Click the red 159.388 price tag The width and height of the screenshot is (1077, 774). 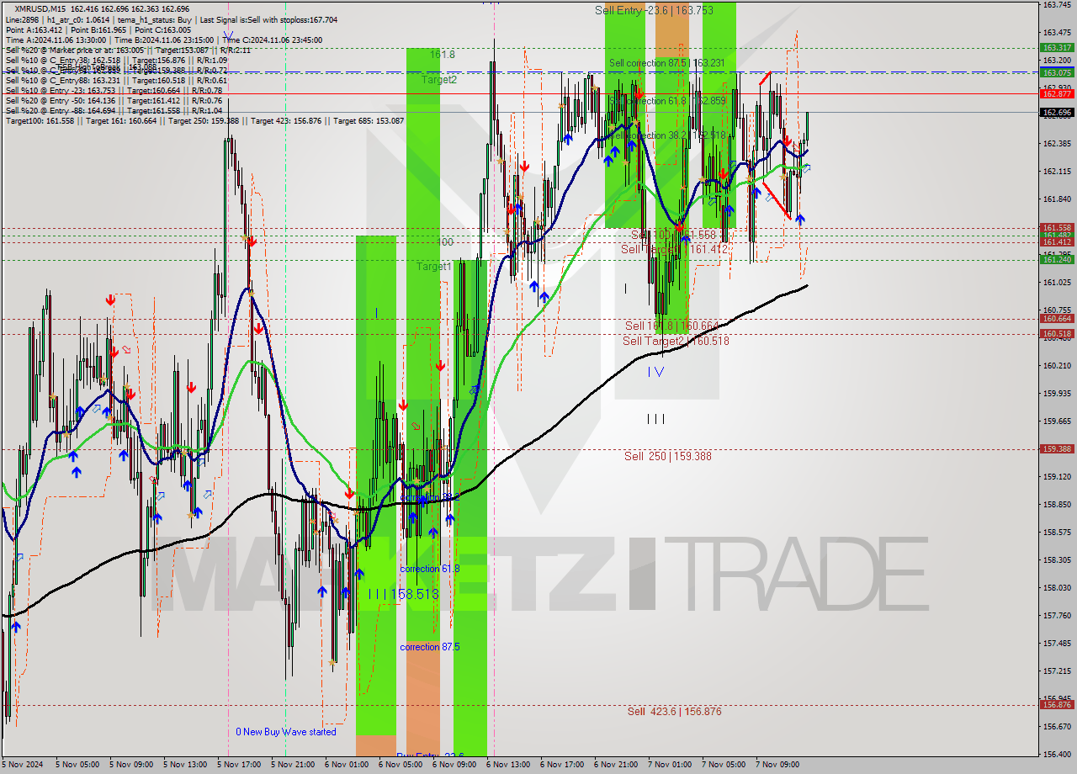pos(1057,448)
